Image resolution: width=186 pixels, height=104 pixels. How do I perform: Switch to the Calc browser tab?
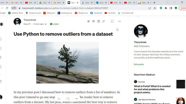coord(16,3)
